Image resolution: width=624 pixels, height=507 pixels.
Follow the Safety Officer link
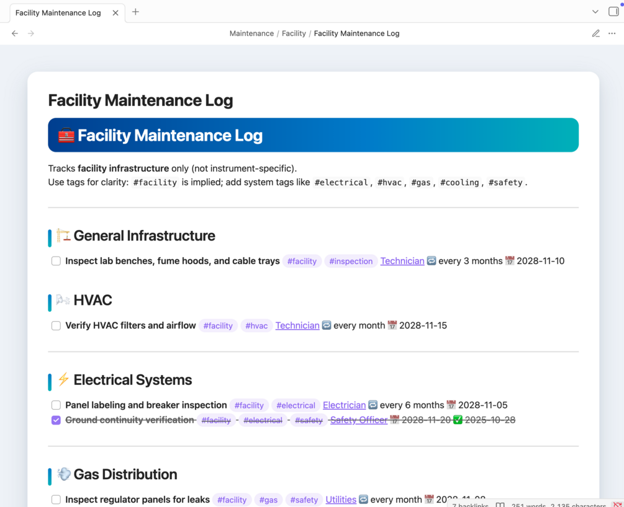click(359, 420)
